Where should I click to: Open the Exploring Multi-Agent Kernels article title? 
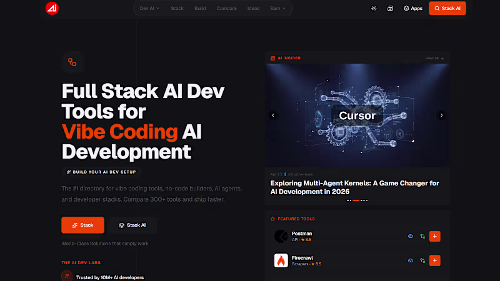pos(354,187)
